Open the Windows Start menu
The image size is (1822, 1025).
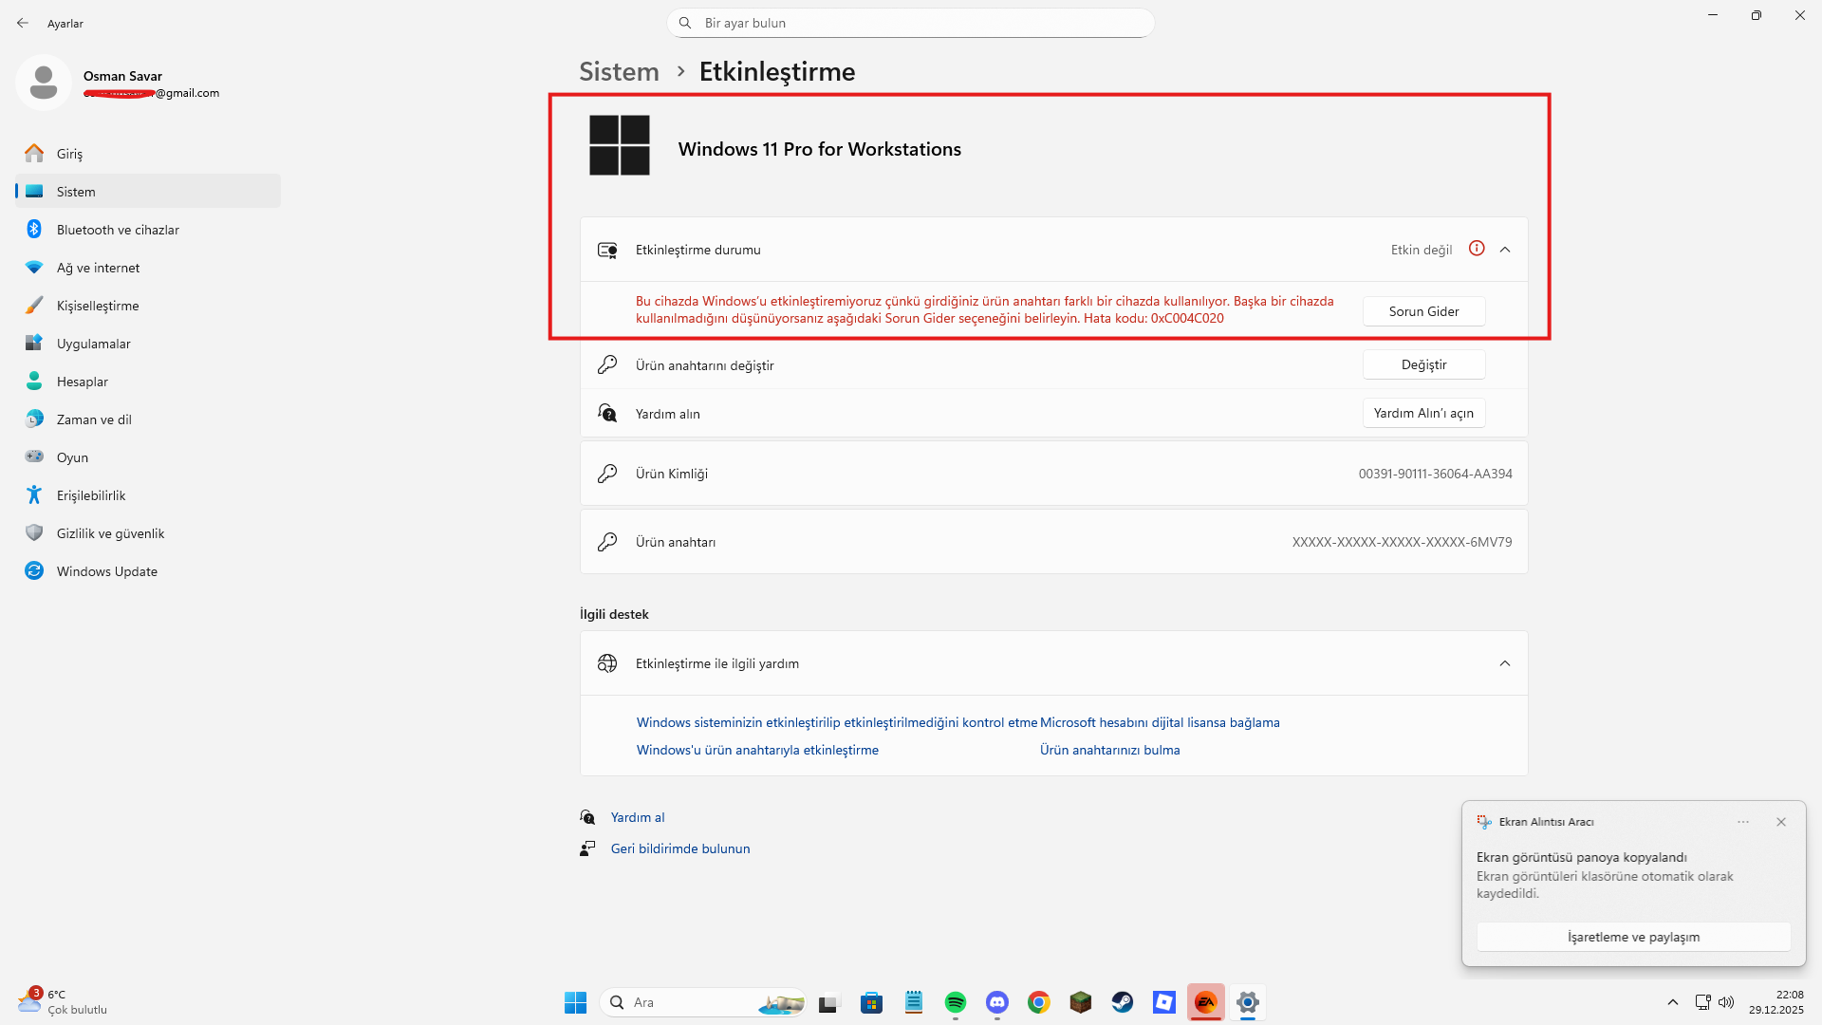tap(575, 1002)
